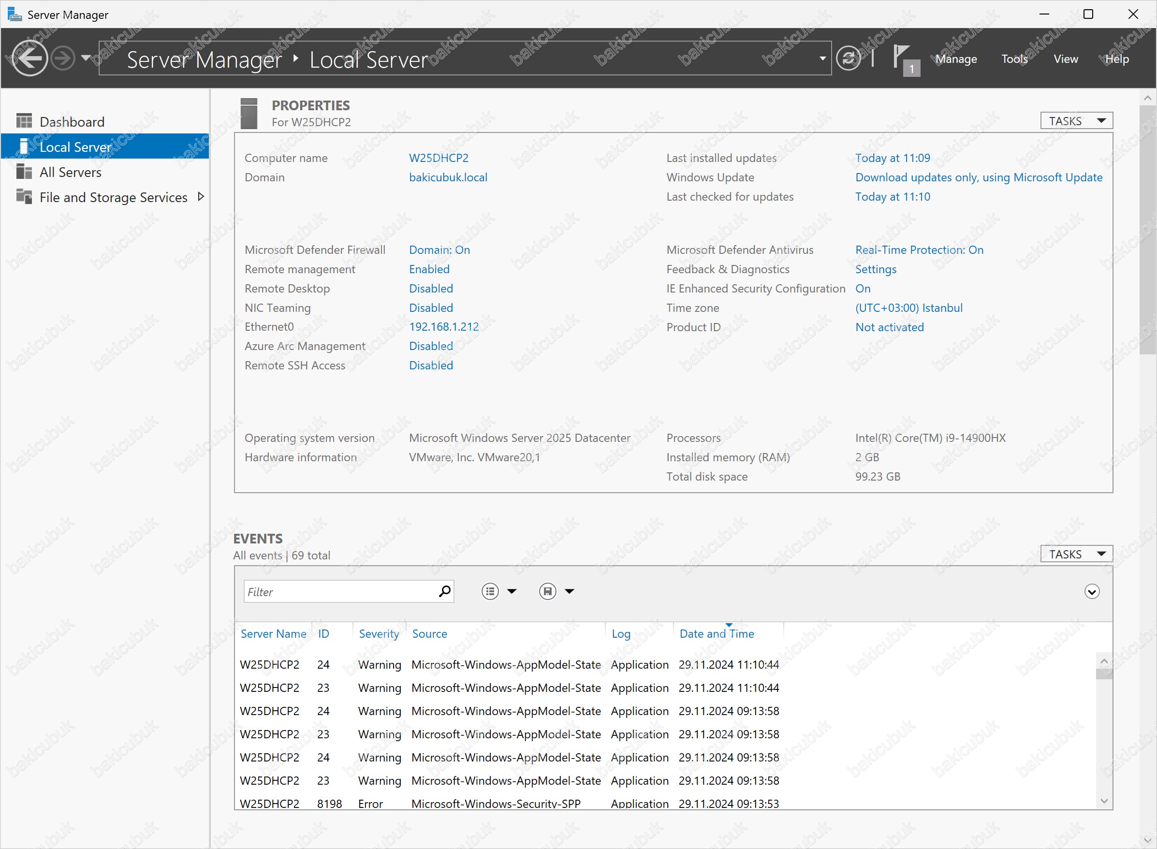Viewport: 1157px width, 849px height.
Task: Click the Dashboard icon
Action: 24,121
